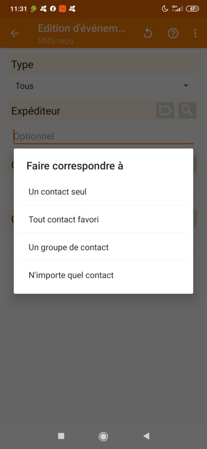Click the undo/revert icon in toolbar

coord(148,33)
